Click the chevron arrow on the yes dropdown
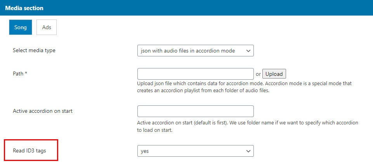This screenshot has width=373, height=168. click(248, 151)
